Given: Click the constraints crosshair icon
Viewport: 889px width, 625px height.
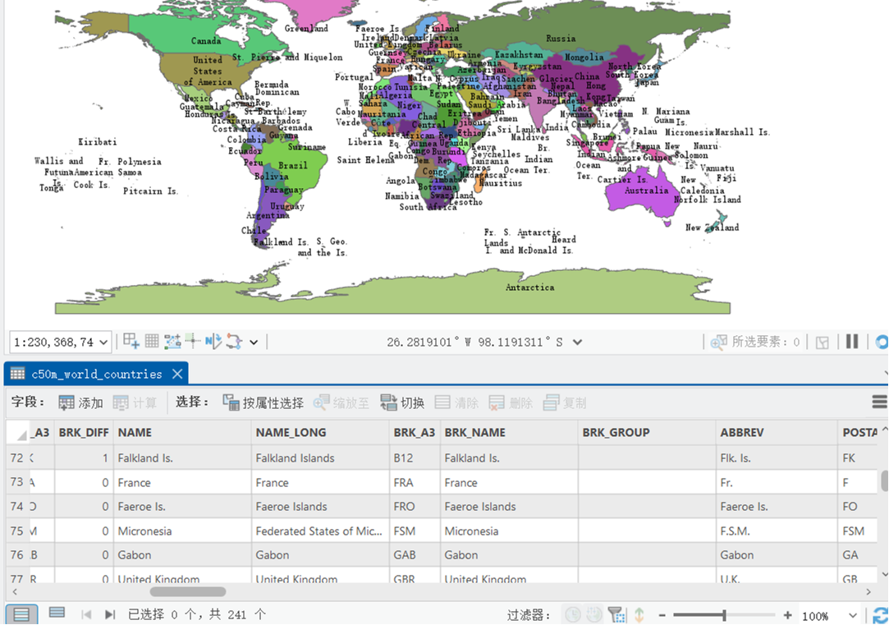Looking at the screenshot, I should (193, 341).
